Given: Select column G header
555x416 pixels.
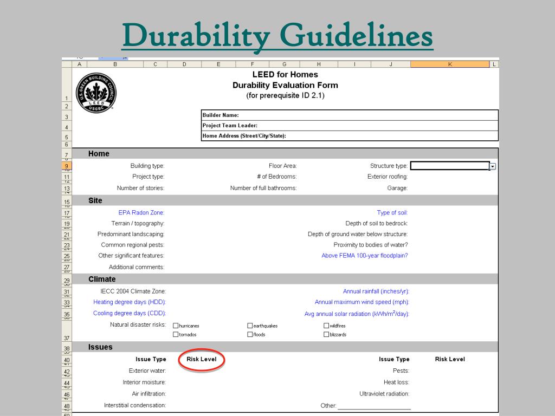Looking at the screenshot, I should click(285, 64).
